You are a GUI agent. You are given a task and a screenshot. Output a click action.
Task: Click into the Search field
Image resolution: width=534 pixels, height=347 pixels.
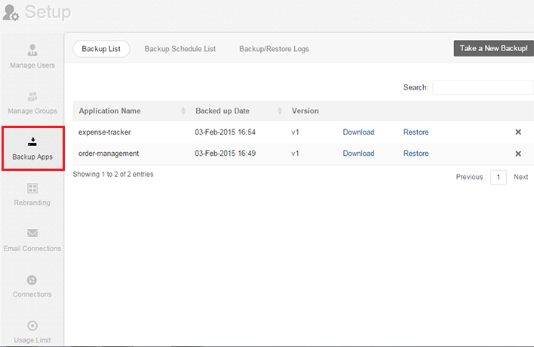483,87
